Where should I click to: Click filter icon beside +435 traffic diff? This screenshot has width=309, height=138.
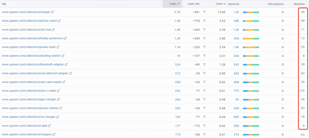(204, 38)
